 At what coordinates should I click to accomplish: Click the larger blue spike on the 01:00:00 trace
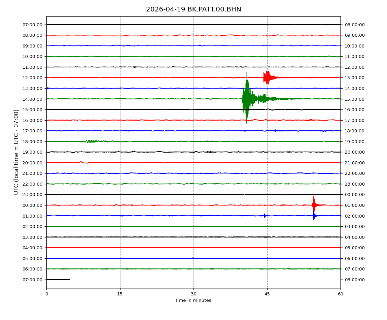pos(314,216)
